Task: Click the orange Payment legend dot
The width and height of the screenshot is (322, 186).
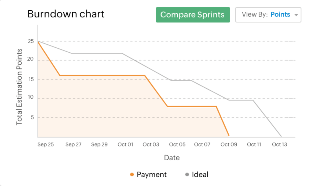Action: click(132, 175)
